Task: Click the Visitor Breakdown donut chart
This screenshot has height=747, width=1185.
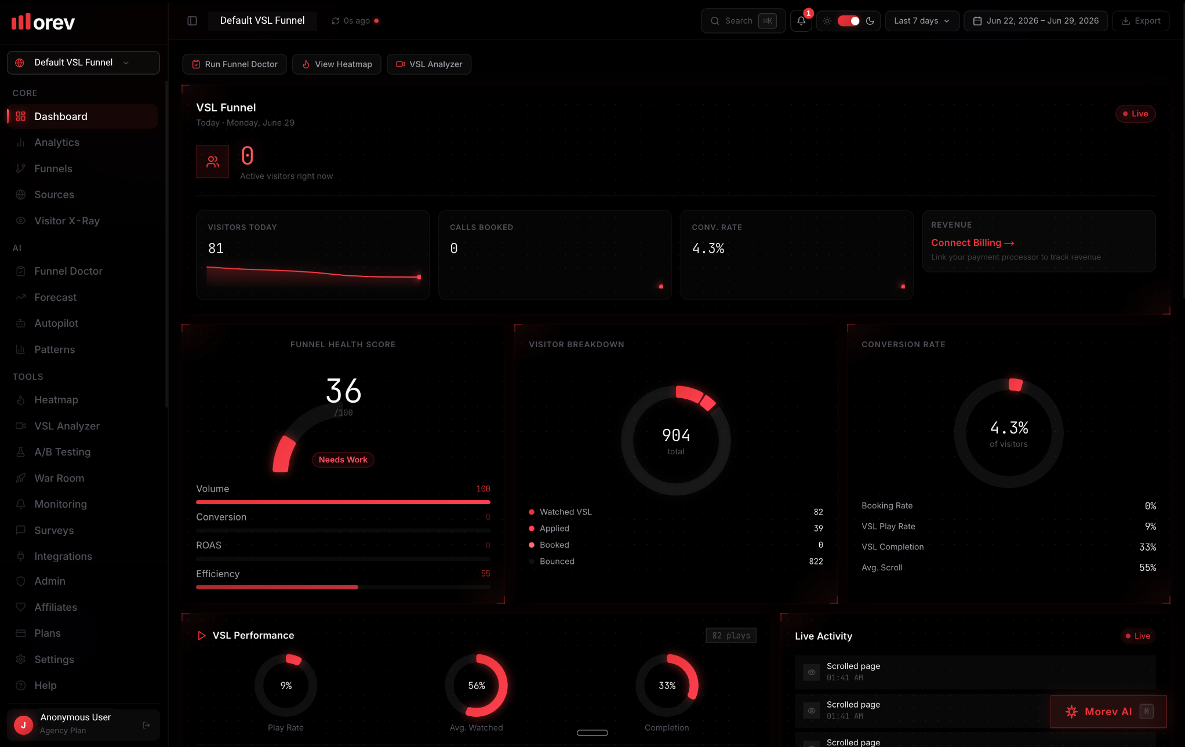Action: click(676, 440)
